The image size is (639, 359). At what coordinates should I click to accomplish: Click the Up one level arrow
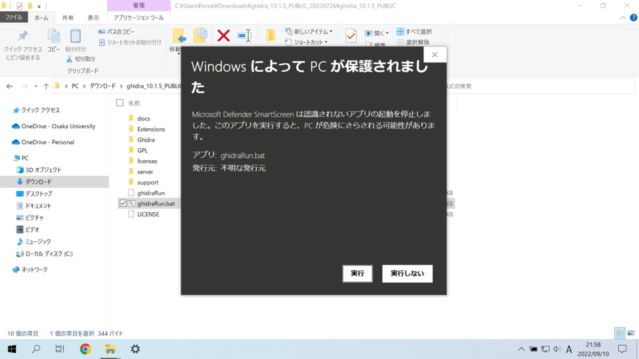point(46,86)
